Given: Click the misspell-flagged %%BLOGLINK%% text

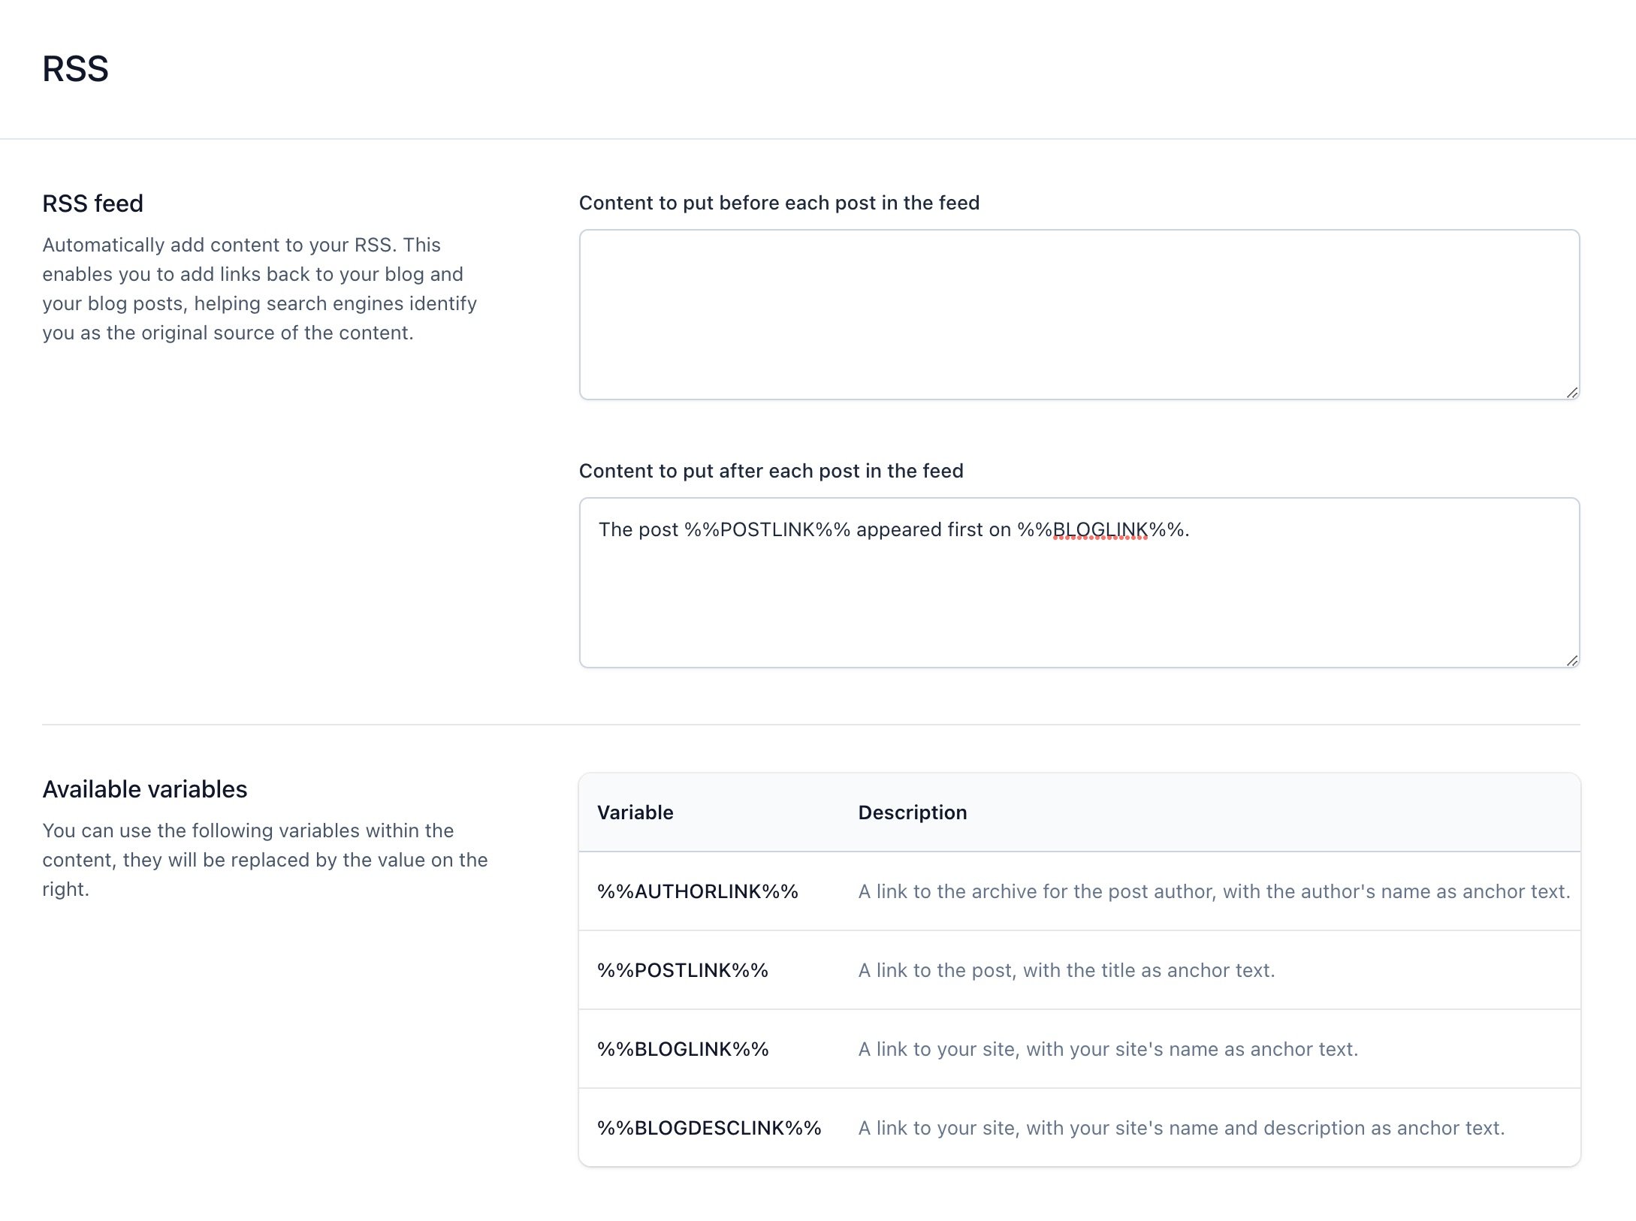Looking at the screenshot, I should click(1100, 529).
